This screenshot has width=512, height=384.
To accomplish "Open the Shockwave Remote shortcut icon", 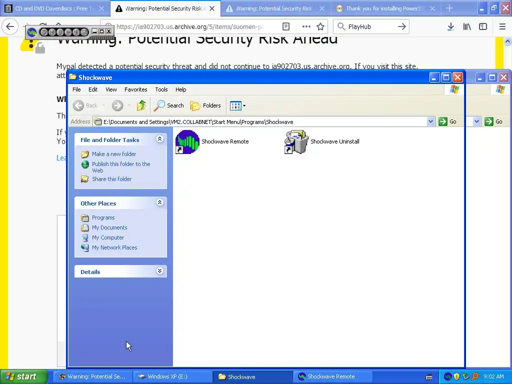I will point(187,141).
